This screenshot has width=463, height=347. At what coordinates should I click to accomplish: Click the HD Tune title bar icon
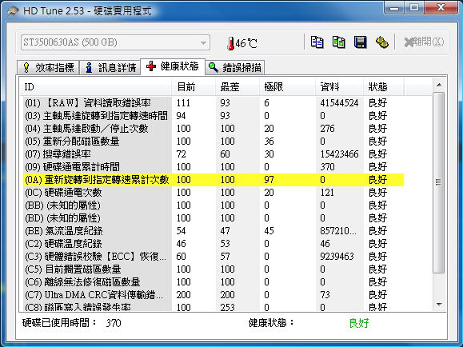tap(13, 11)
